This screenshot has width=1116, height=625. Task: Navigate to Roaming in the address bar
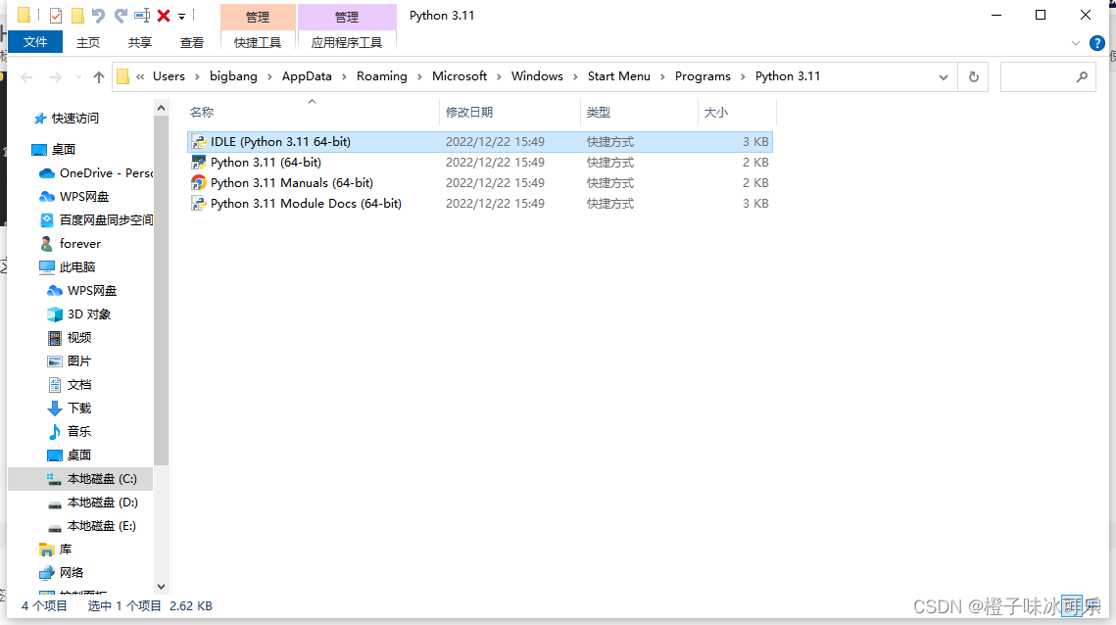pos(382,76)
